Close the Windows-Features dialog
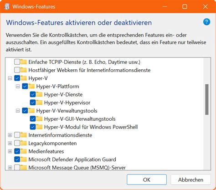Screen dimensions: 216x190 click(205, 6)
